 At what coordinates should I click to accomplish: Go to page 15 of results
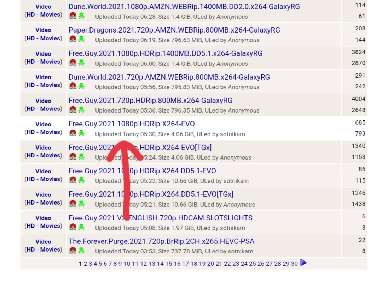pyautogui.click(x=169, y=264)
